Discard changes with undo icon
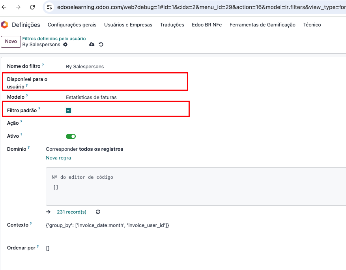 101,44
